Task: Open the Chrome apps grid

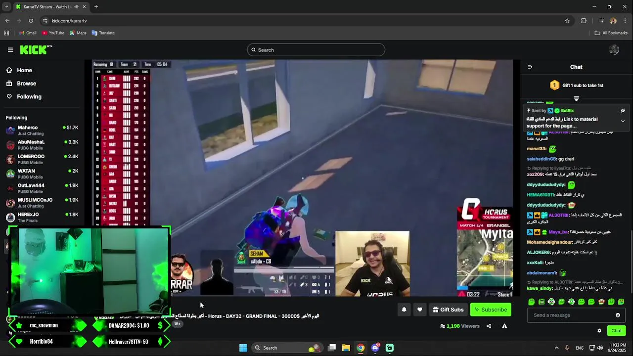Action: pyautogui.click(x=6, y=33)
